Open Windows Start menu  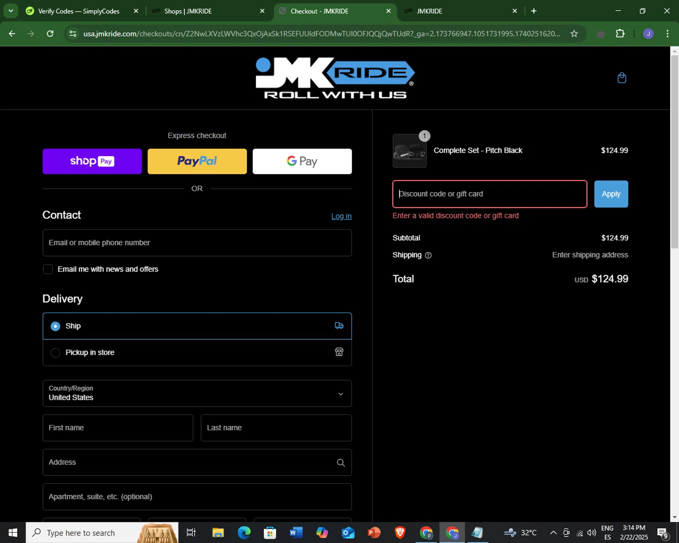[13, 533]
